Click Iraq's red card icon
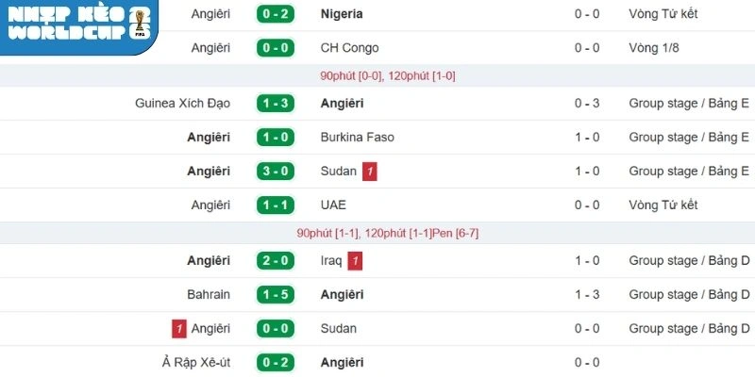755x377 pixels. 355,261
